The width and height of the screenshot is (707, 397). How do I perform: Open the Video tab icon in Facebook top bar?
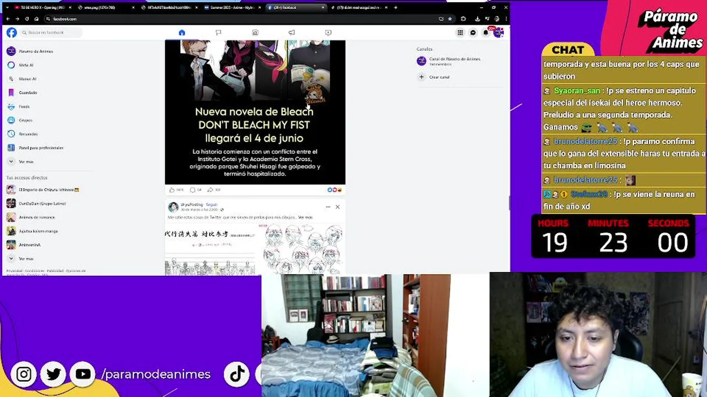[328, 33]
